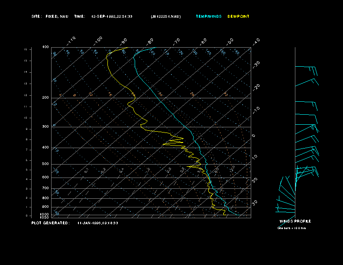343x265 pixels.
Task: Click the 800 pressure level label
Action: [x=45, y=198]
